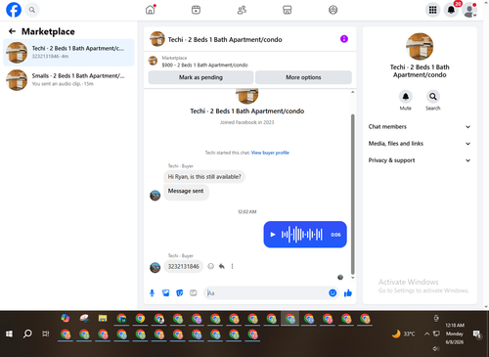
Task: Open emoji picker in message box
Action: [x=333, y=293]
